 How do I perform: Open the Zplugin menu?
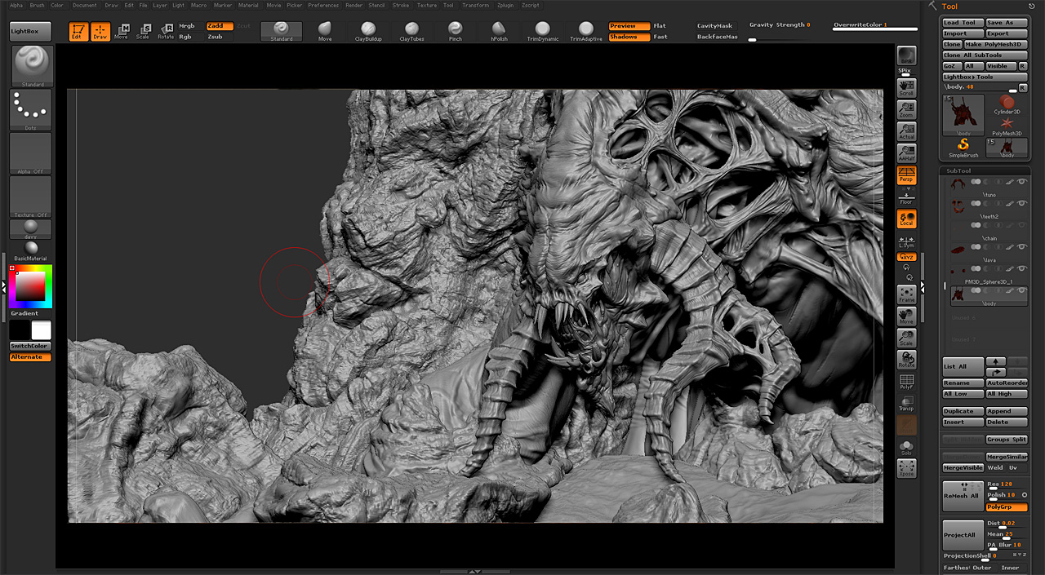coord(506,5)
